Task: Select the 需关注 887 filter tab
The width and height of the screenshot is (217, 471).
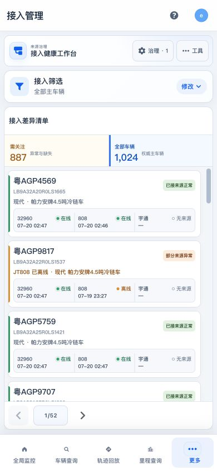Action: point(57,151)
